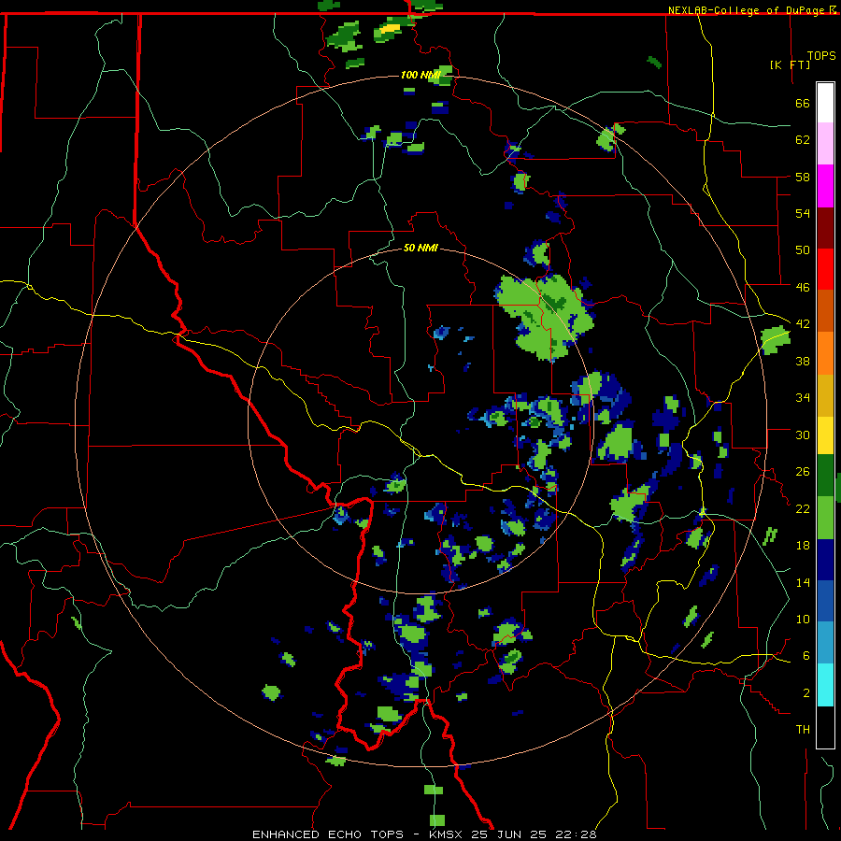Select the light green legend swatch

(825, 518)
